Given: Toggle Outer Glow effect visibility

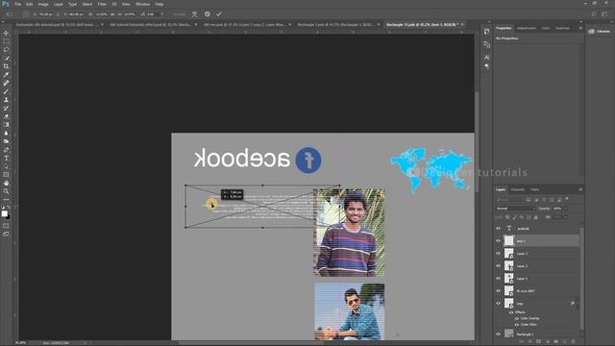Looking at the screenshot, I should (517, 325).
